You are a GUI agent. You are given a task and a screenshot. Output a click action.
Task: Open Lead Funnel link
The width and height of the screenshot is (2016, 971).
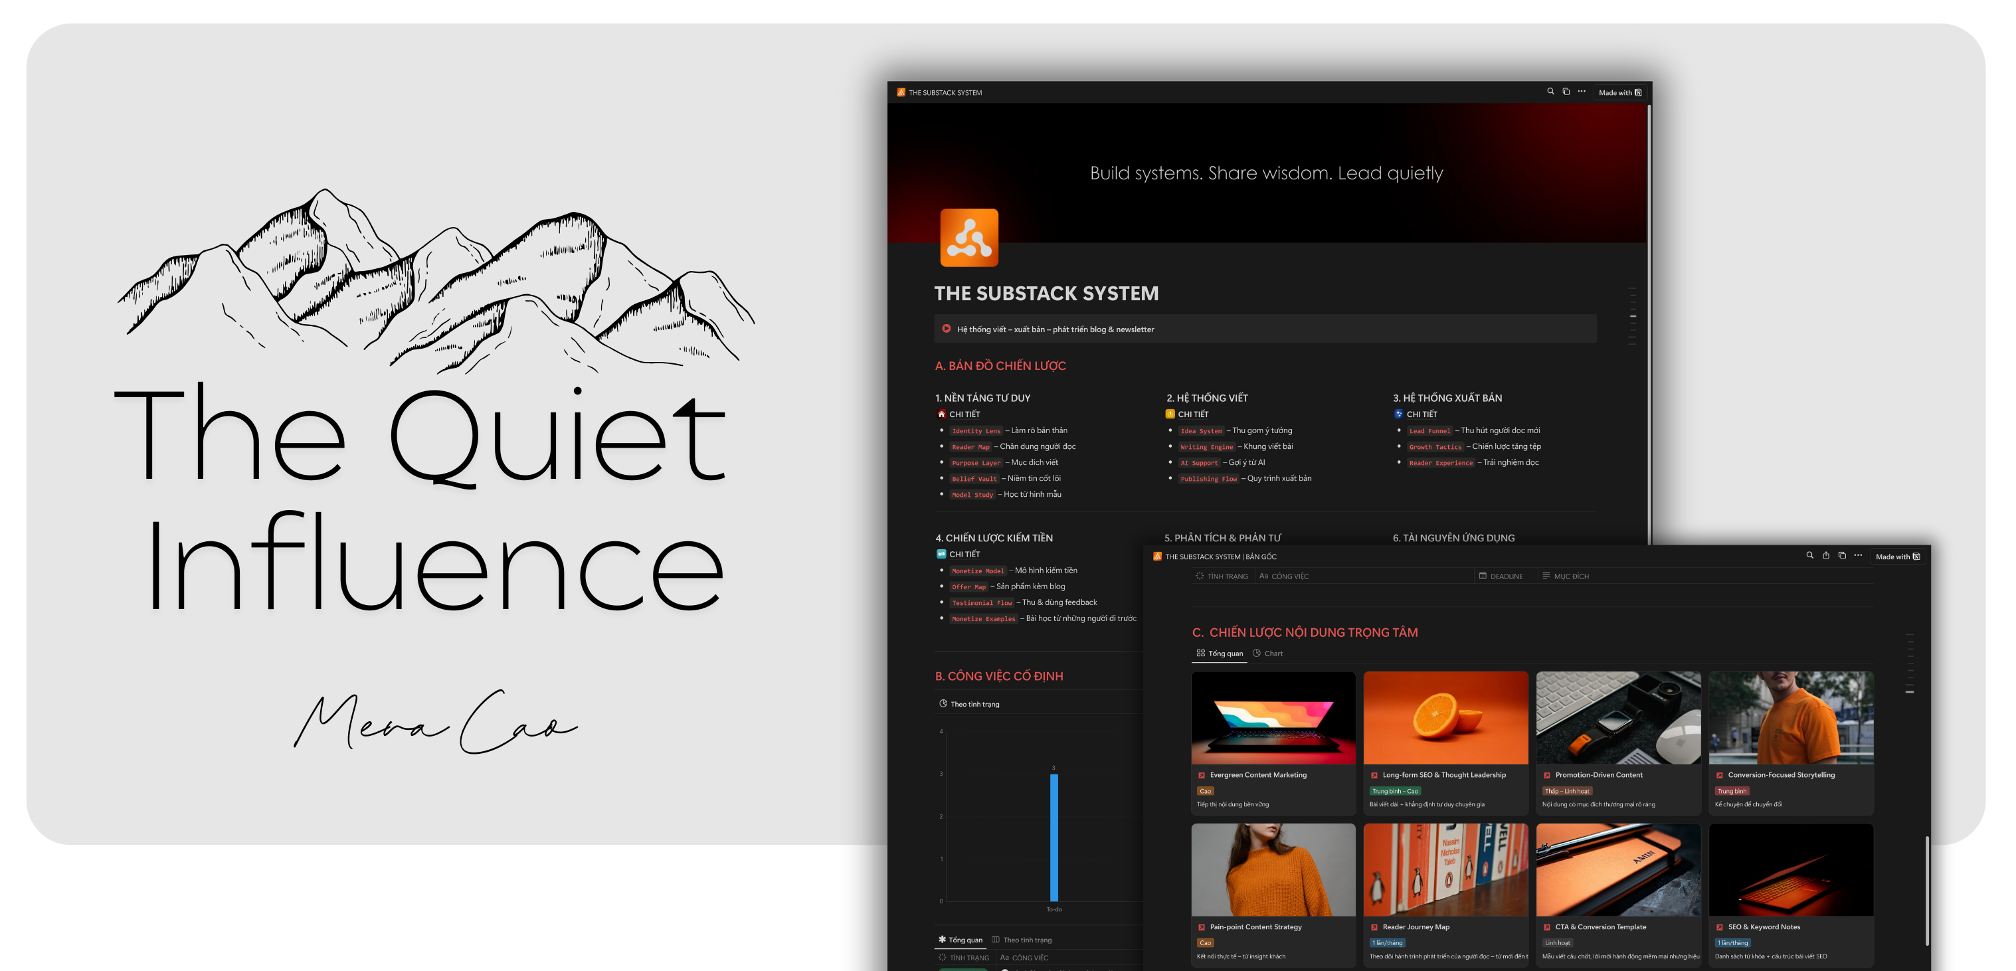click(x=1430, y=431)
